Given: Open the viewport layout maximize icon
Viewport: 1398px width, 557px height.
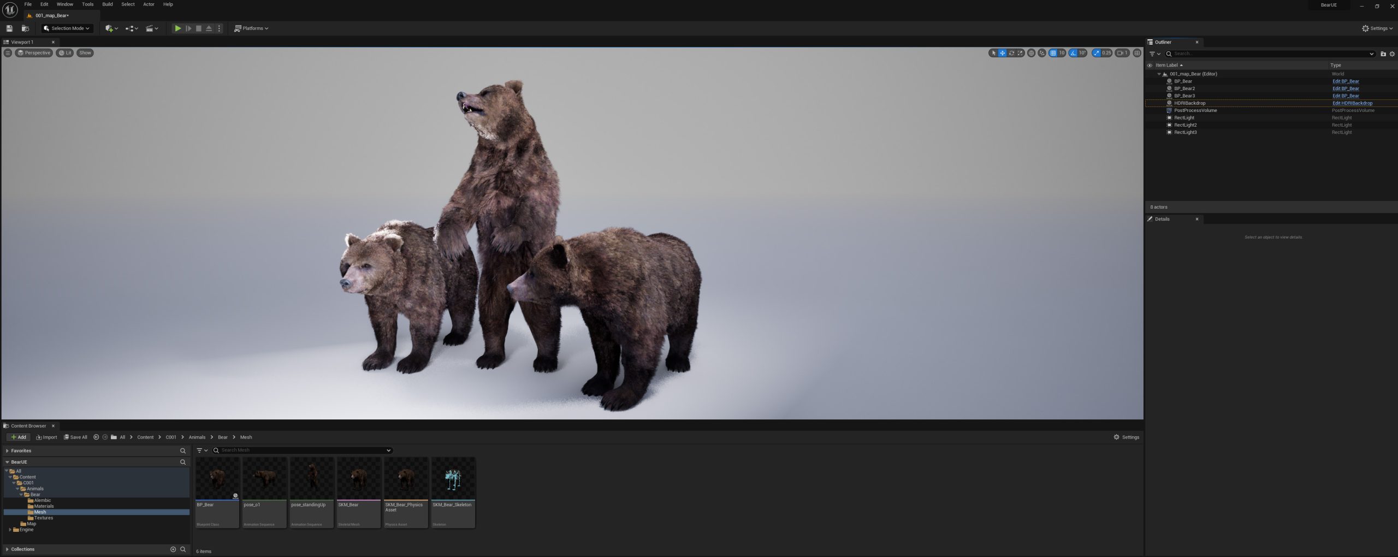Looking at the screenshot, I should pos(1137,53).
